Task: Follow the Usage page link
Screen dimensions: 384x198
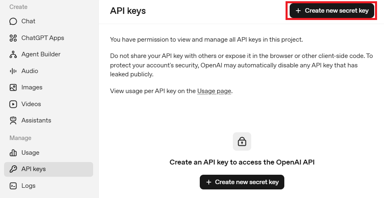Action: (x=214, y=91)
